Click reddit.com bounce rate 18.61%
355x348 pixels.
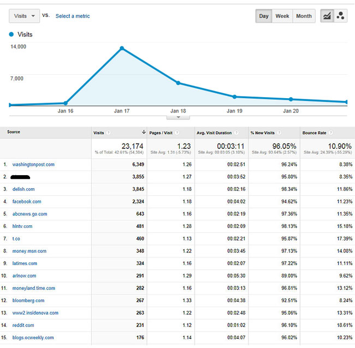point(345,325)
